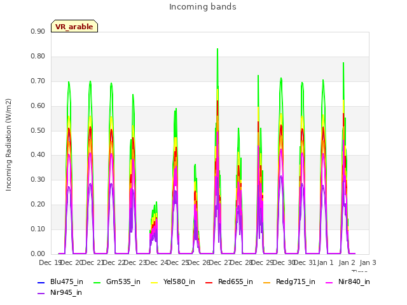Viewport: 407px width, 305px height.
Task: Click the Nir840_in magenta legend swatch
Action: tap(329, 282)
